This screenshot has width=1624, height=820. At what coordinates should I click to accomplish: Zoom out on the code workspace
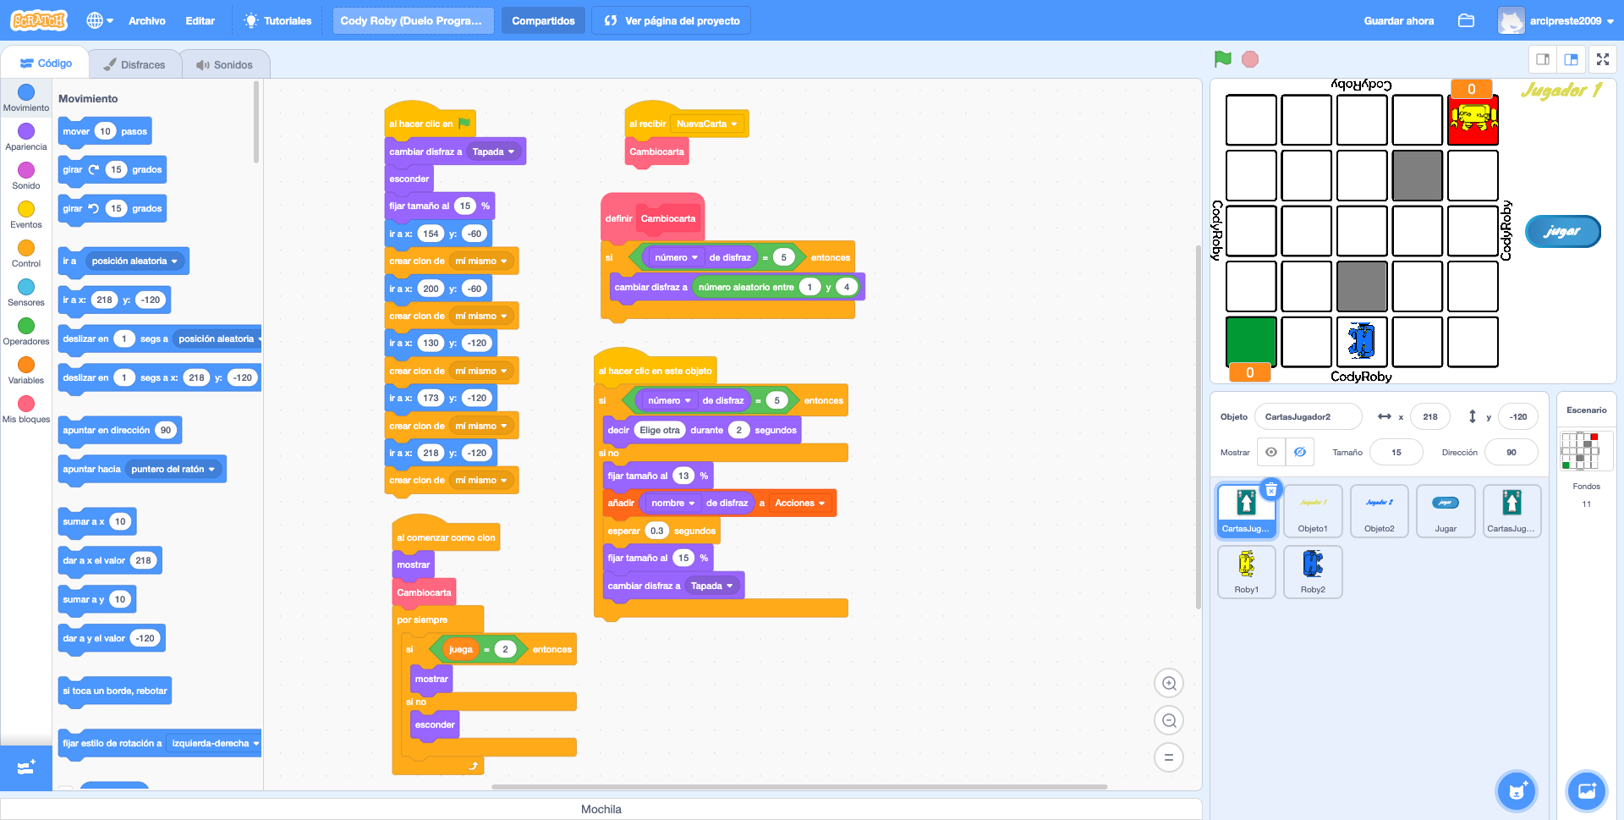[x=1169, y=721]
